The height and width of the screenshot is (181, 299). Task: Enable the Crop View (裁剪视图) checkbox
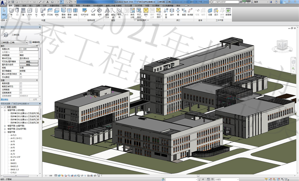pos(21,83)
